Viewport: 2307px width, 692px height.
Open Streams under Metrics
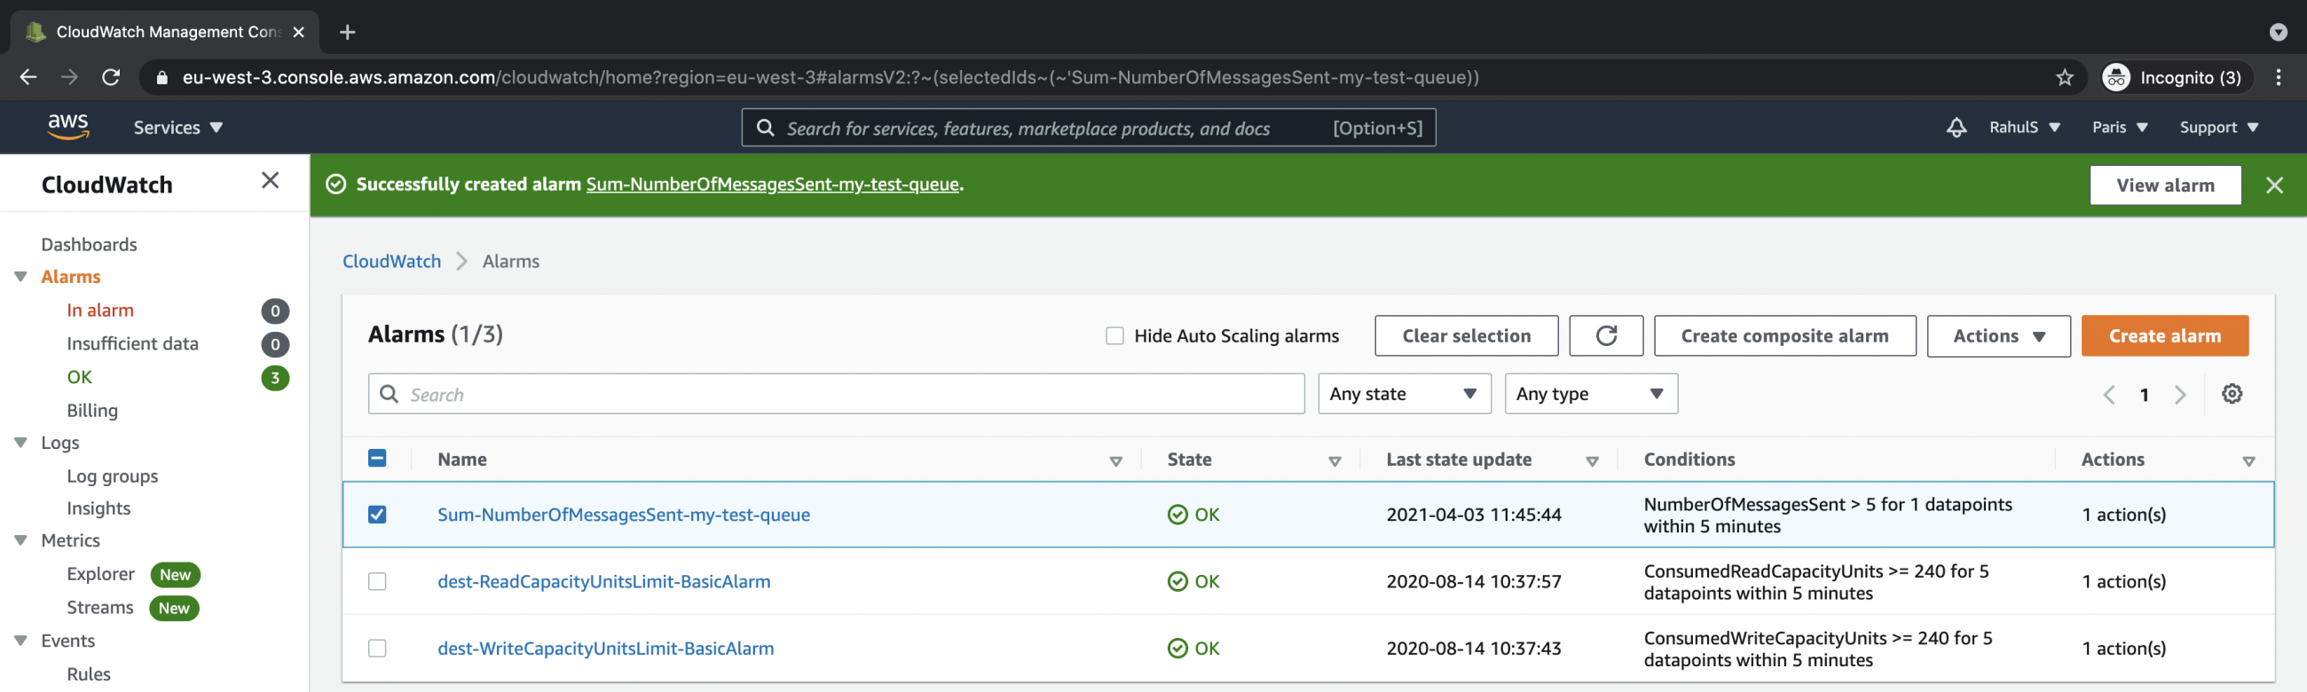(x=99, y=607)
